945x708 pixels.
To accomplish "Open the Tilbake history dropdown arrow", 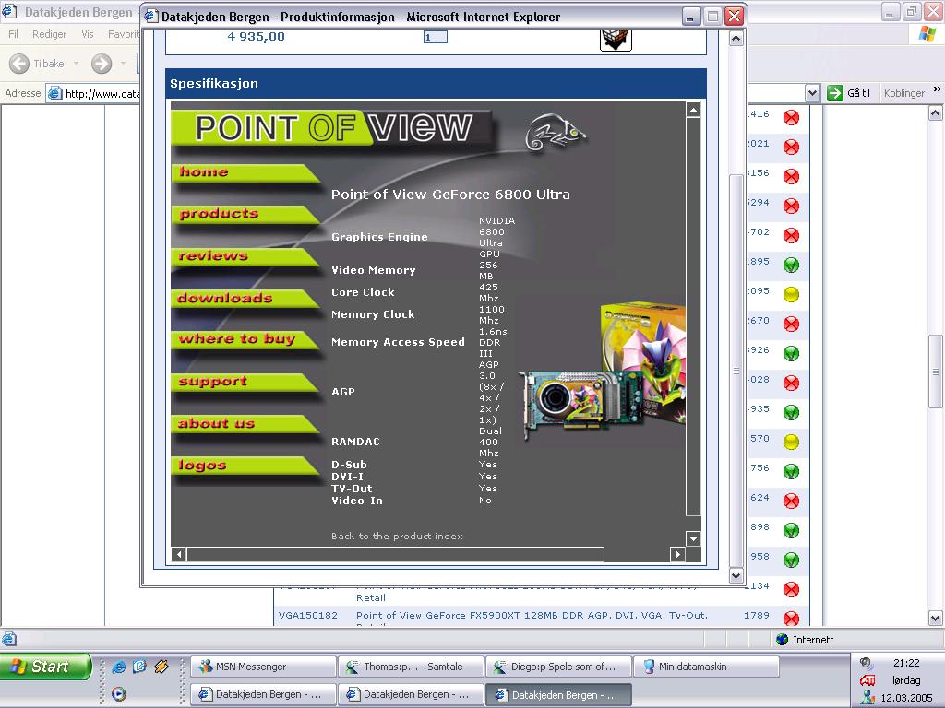I will [x=76, y=64].
